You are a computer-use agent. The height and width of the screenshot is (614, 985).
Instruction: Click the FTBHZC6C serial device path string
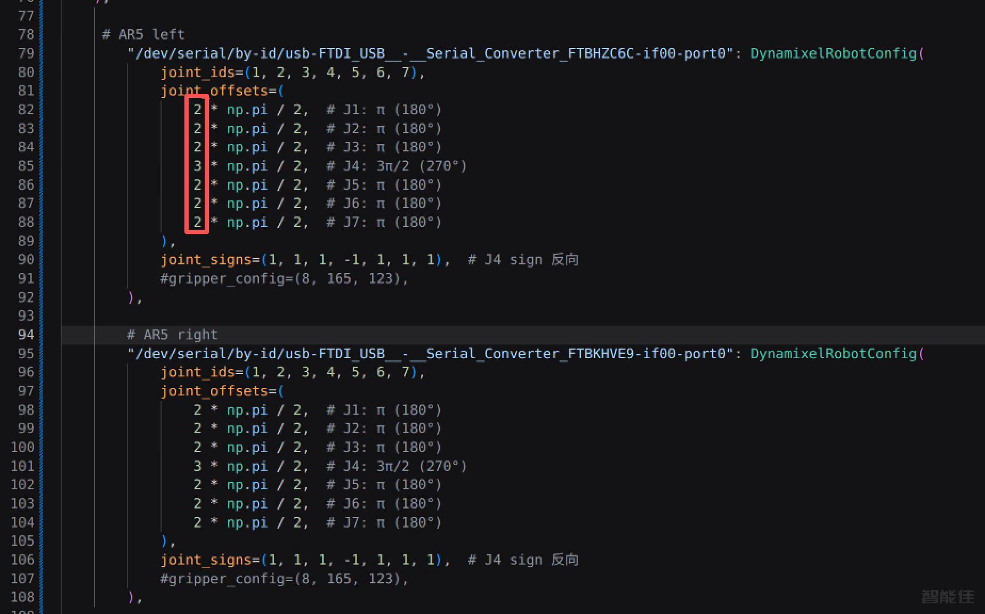(431, 53)
